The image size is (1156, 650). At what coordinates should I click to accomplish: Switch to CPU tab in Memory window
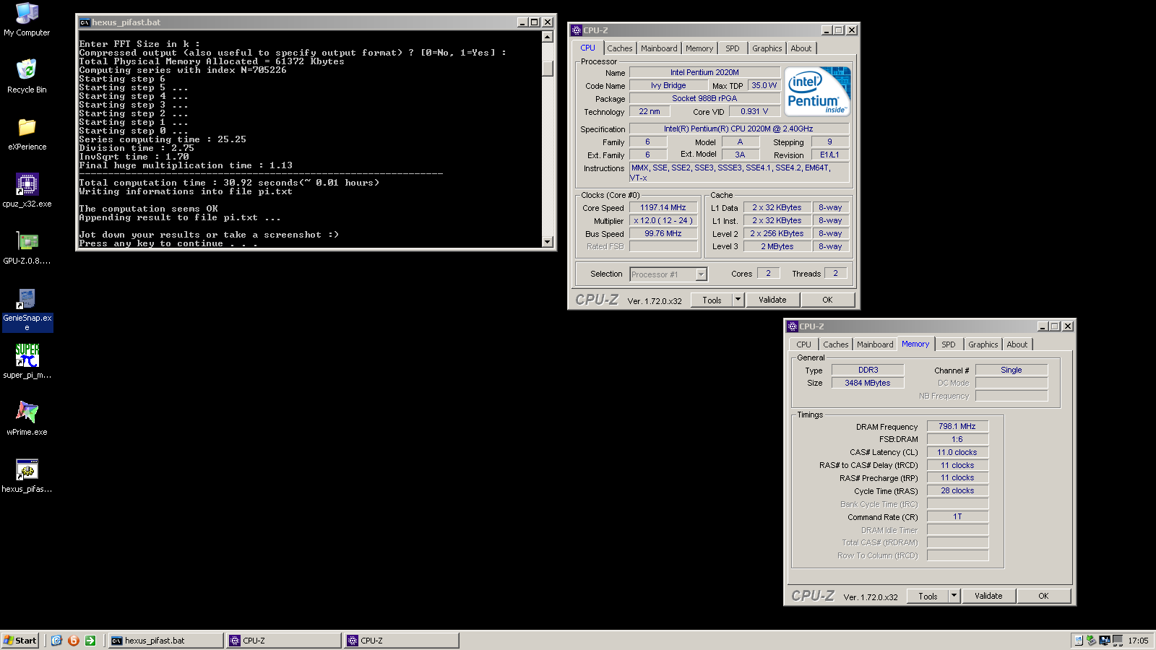click(x=804, y=344)
